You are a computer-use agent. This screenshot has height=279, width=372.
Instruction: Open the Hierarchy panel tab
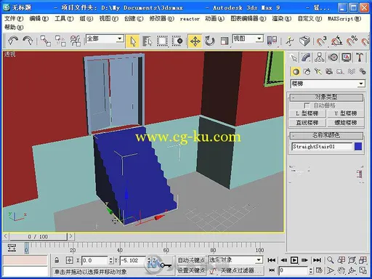(x=320, y=57)
